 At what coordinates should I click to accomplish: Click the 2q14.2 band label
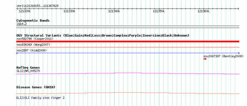22,24
